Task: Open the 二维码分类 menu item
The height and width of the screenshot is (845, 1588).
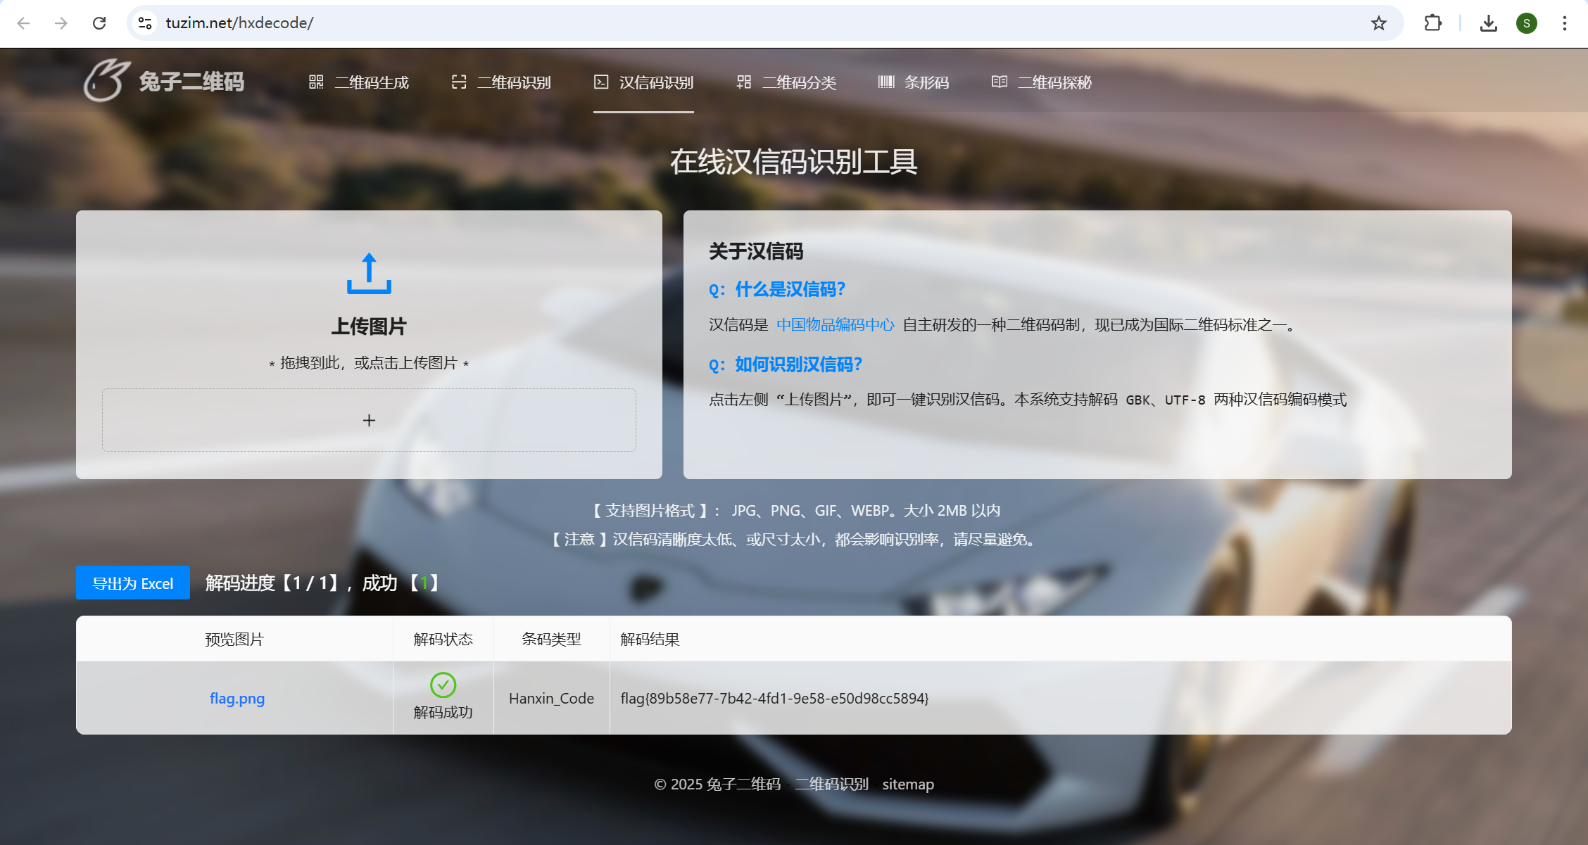Action: (x=786, y=82)
